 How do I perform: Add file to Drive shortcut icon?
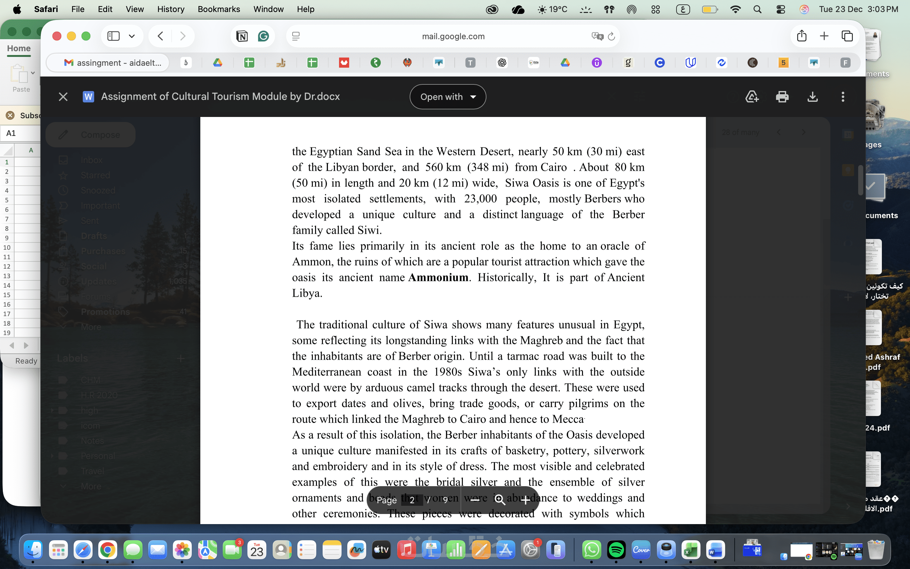pyautogui.click(x=752, y=97)
